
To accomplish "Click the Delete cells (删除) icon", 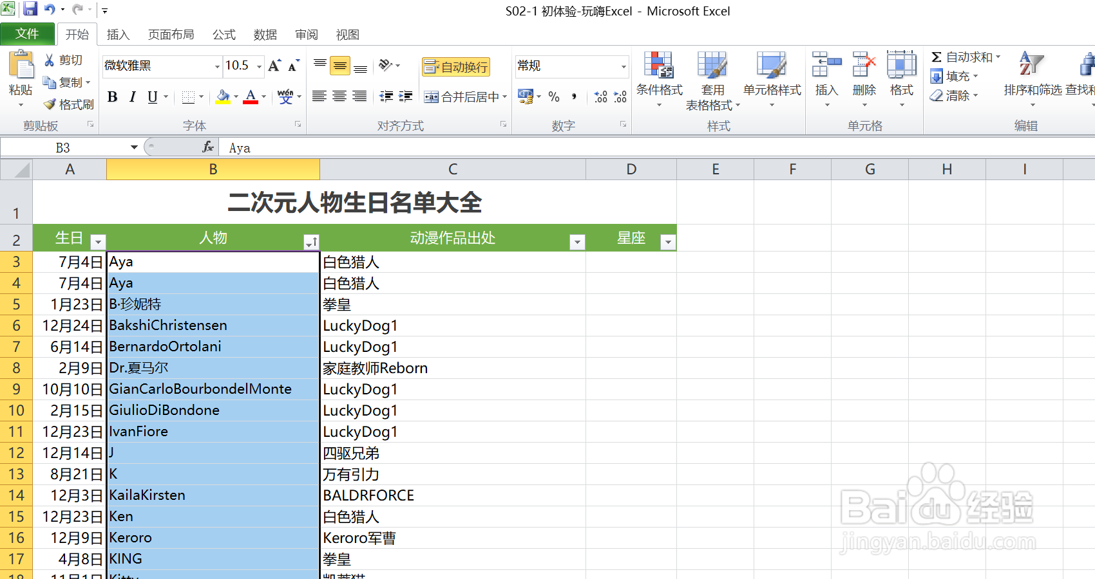I will pos(864,64).
